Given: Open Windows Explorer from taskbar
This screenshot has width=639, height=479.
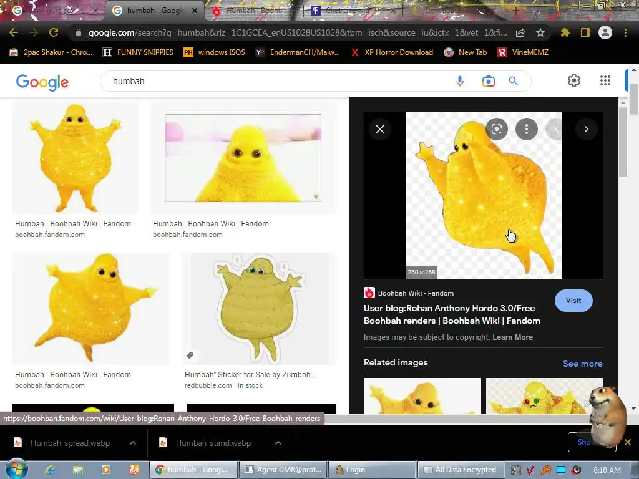Looking at the screenshot, I should click(78, 470).
